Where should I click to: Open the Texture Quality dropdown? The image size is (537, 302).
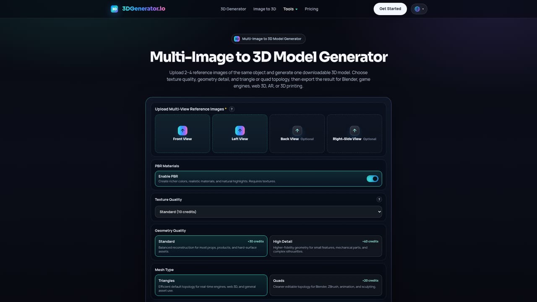point(268,212)
